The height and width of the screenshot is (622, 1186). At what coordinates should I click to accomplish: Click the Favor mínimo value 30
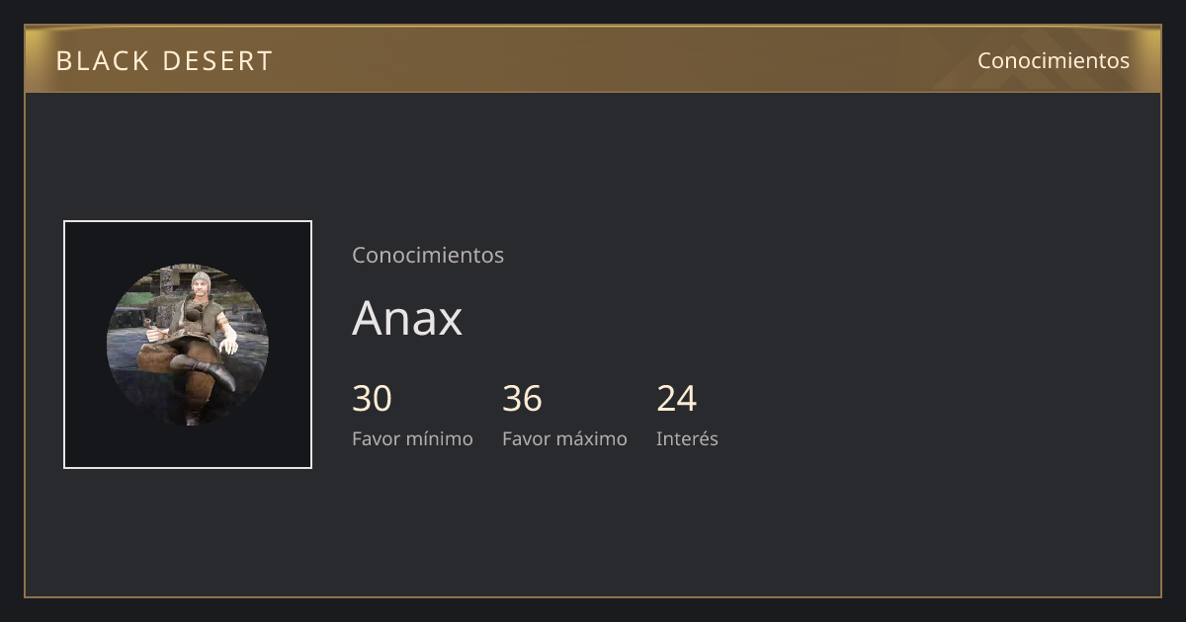tap(372, 399)
